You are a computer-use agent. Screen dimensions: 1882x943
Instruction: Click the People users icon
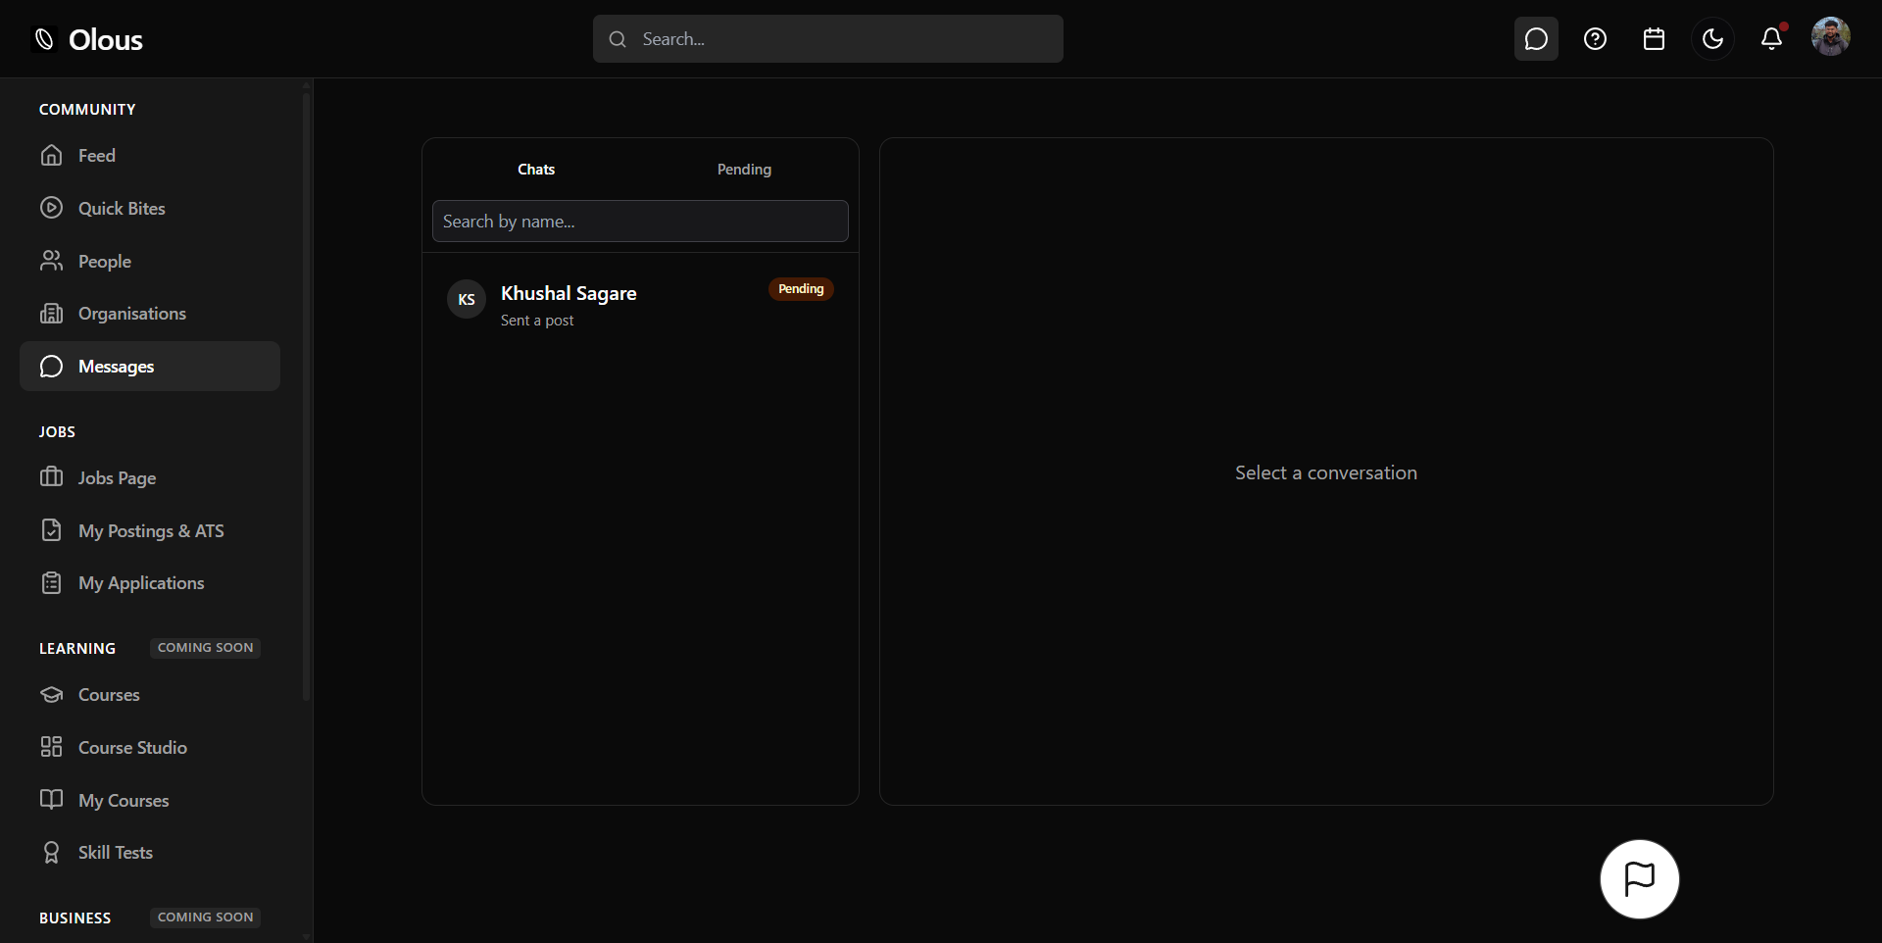[52, 261]
